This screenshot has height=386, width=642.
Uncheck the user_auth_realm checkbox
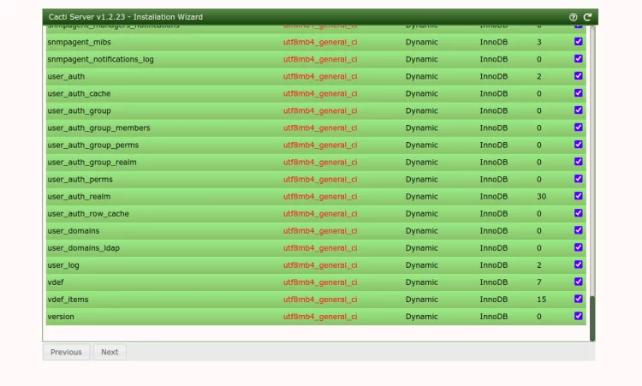579,196
